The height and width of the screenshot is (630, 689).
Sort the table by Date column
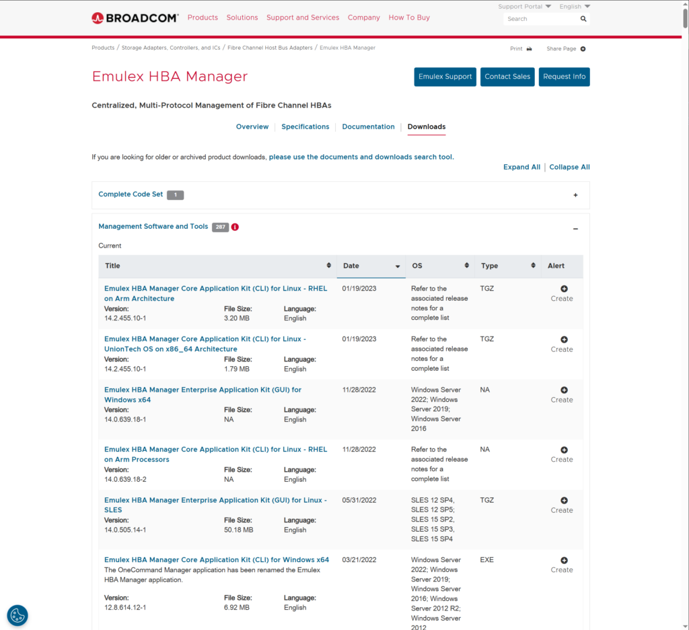click(371, 266)
